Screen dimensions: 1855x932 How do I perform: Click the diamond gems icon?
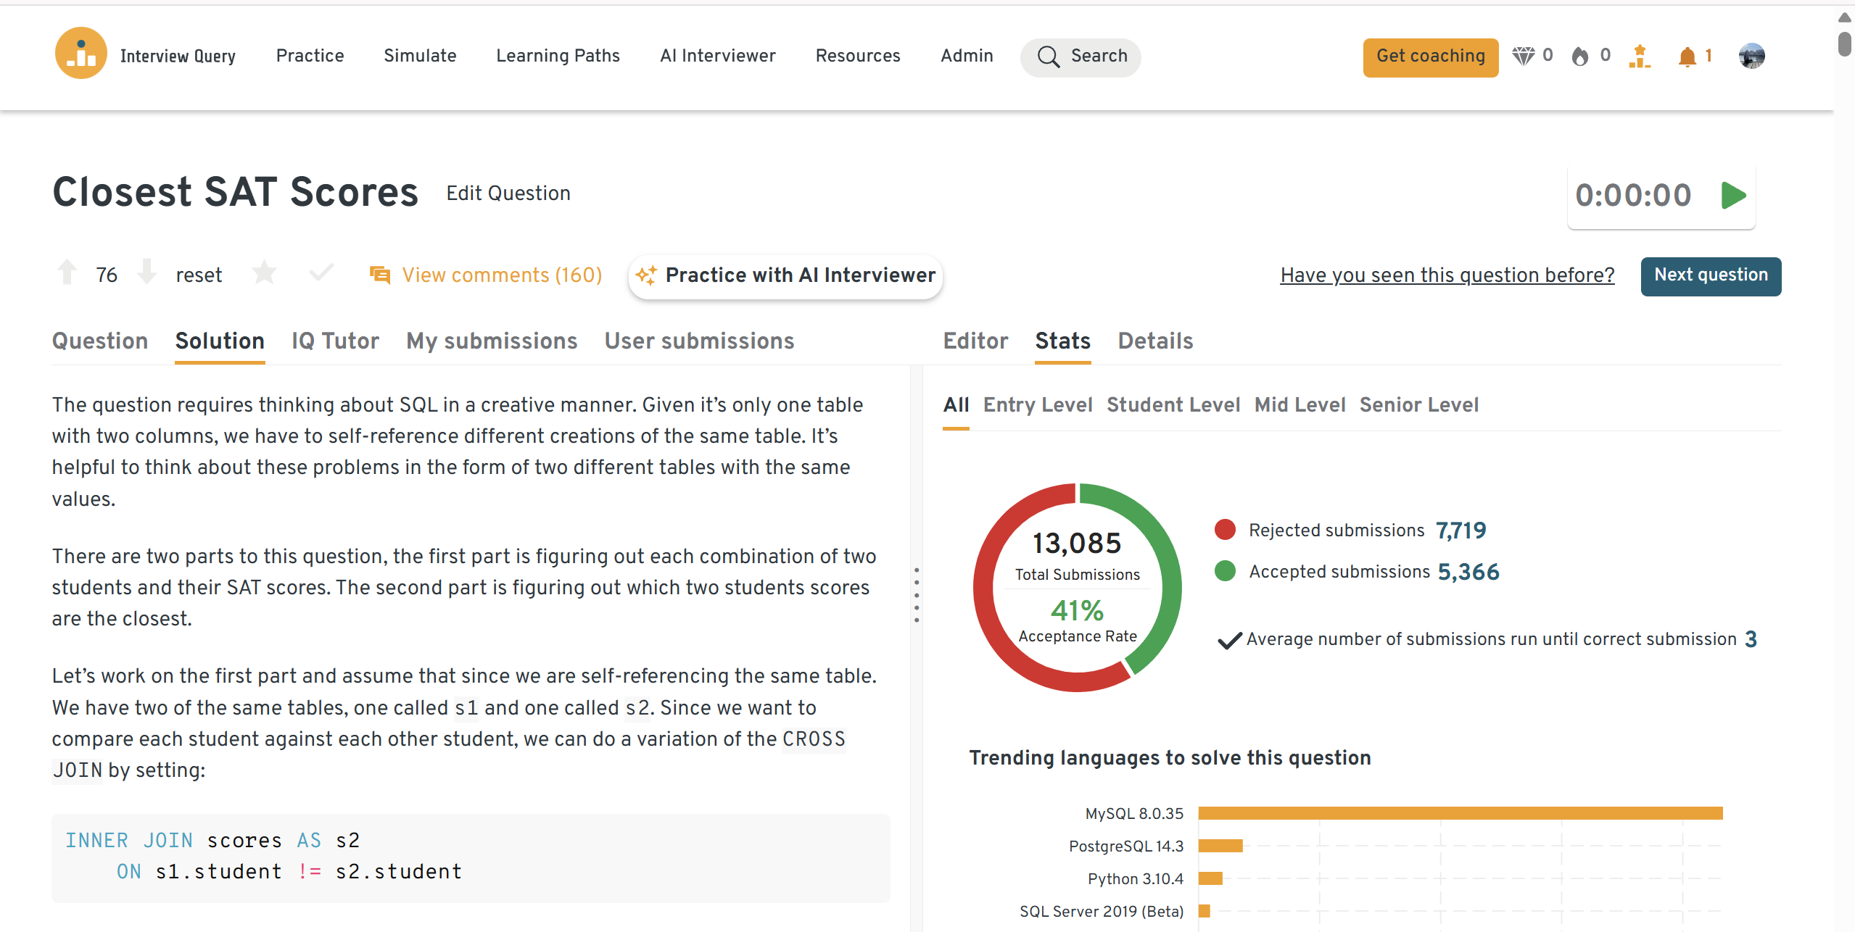(1523, 56)
